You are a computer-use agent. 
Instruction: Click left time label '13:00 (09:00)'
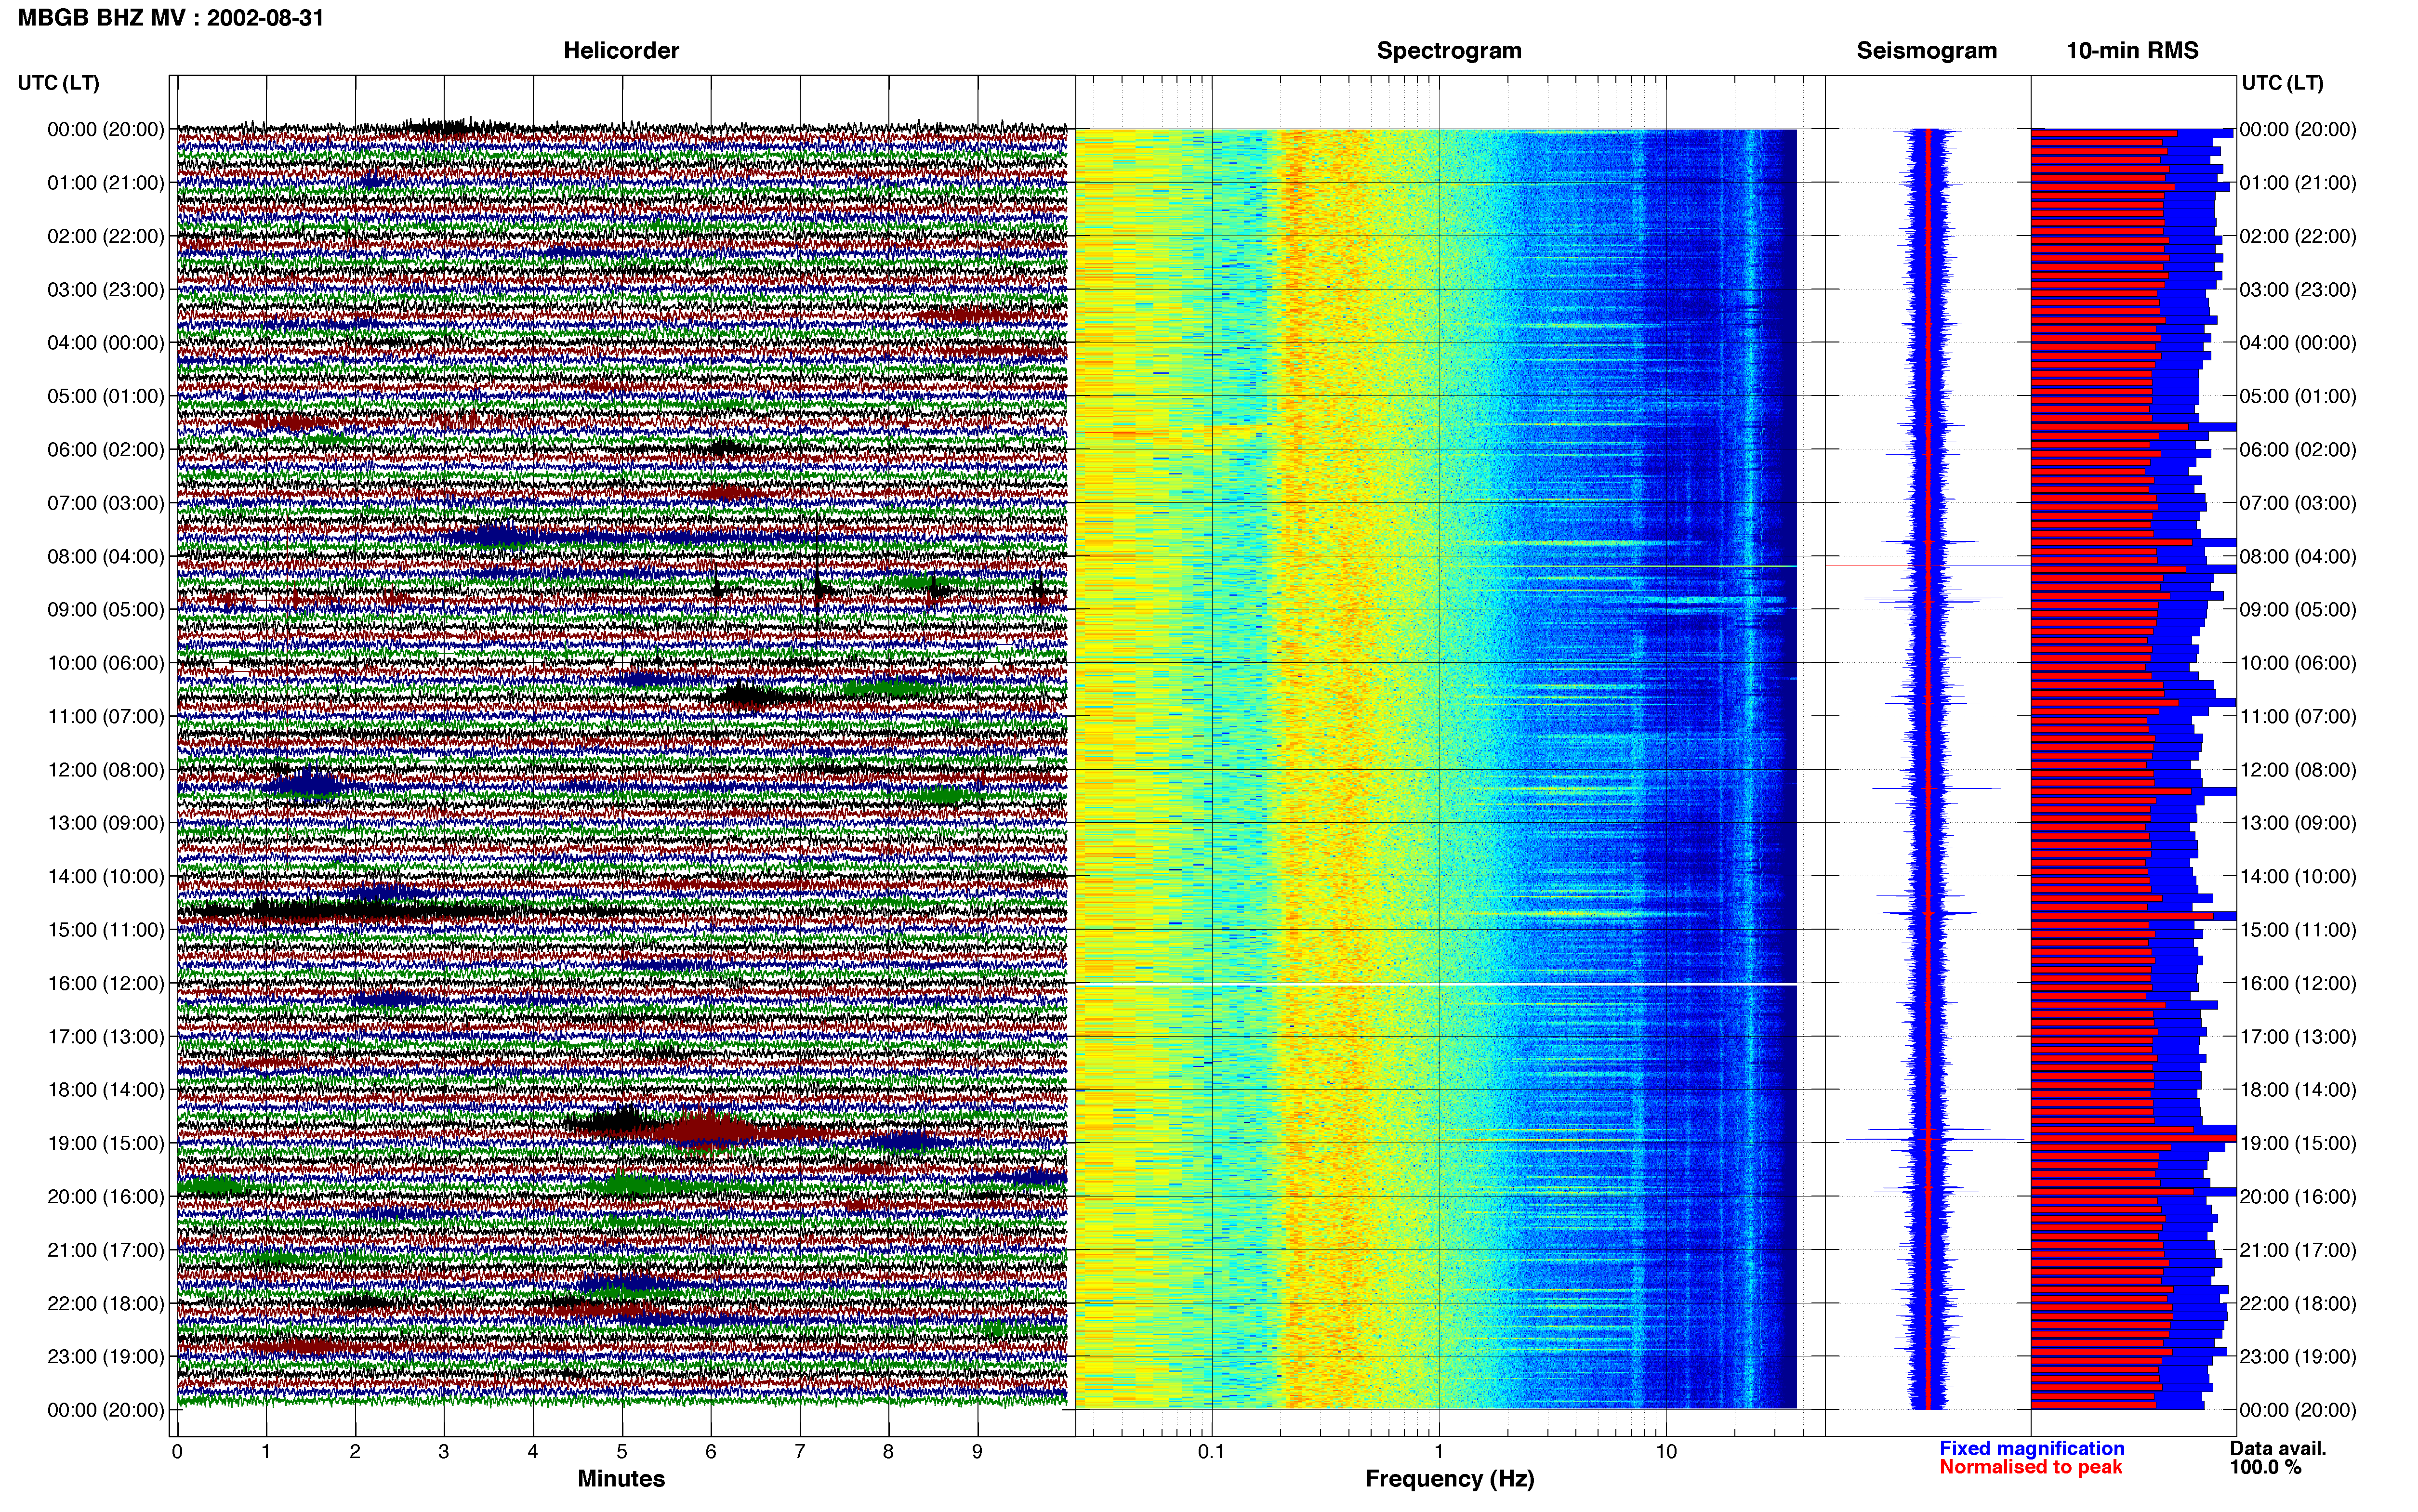[x=106, y=823]
